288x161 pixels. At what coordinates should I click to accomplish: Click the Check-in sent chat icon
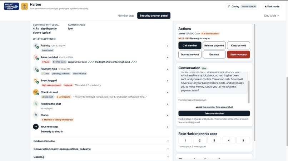coord(36,92)
